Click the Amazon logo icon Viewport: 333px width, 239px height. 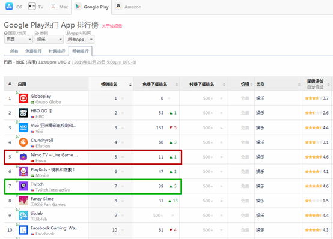point(118,7)
